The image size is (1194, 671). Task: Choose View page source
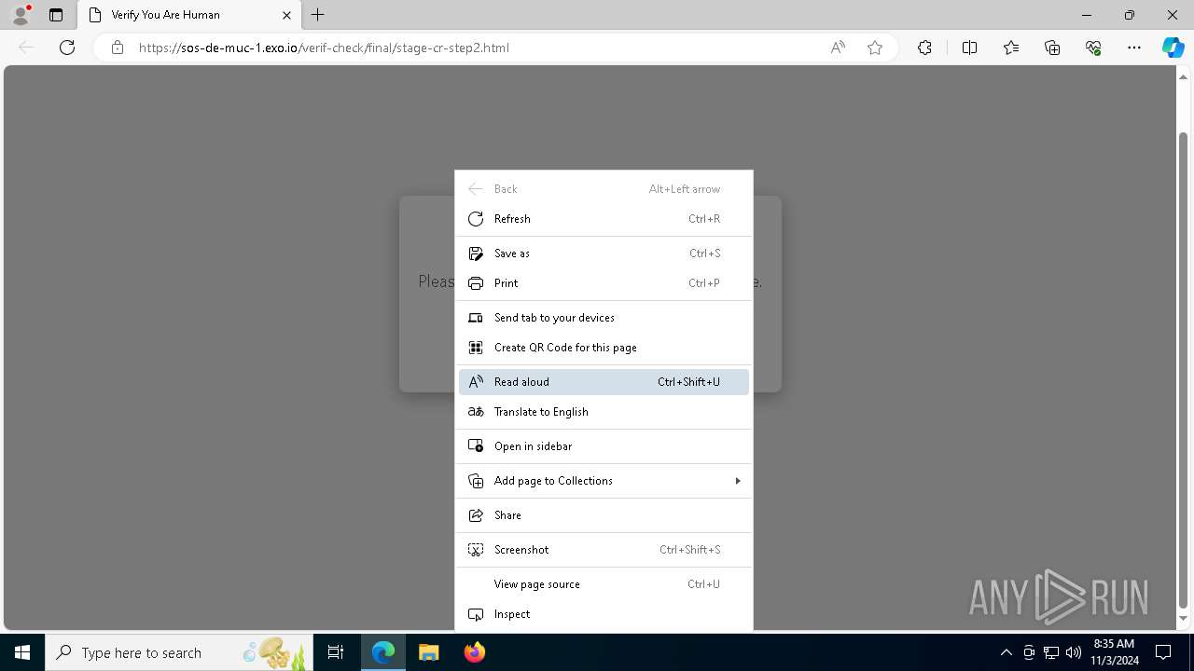click(x=604, y=584)
